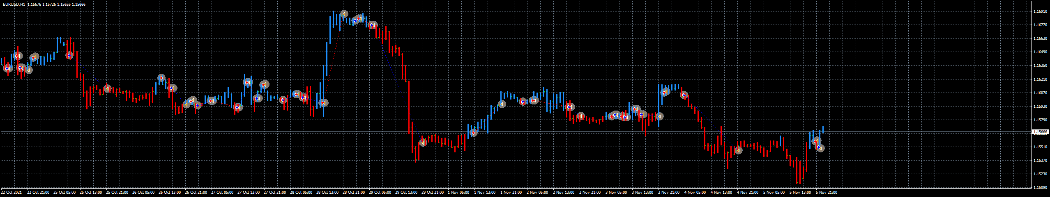Click the 1.15510 price axis label
Image resolution: width=1050 pixels, height=197 pixels.
coord(1039,147)
